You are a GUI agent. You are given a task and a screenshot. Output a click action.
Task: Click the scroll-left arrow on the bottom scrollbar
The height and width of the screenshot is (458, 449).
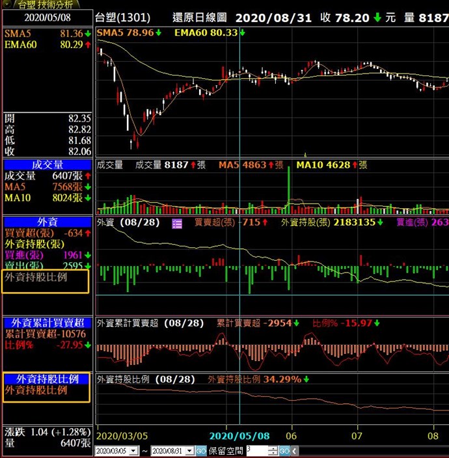(295, 450)
